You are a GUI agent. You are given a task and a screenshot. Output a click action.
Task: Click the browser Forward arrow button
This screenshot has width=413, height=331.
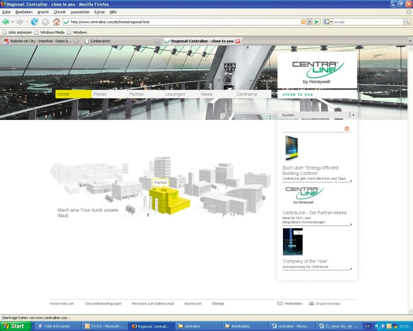click(20, 22)
